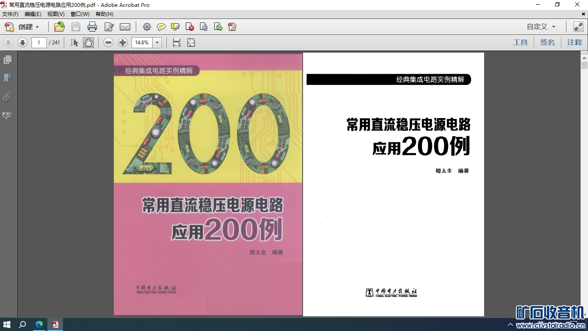This screenshot has width=588, height=331.
Task: Open the 工具 (Tools) pane
Action: pos(520,43)
